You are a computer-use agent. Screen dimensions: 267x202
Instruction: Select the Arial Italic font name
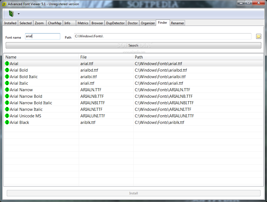tap(19, 83)
